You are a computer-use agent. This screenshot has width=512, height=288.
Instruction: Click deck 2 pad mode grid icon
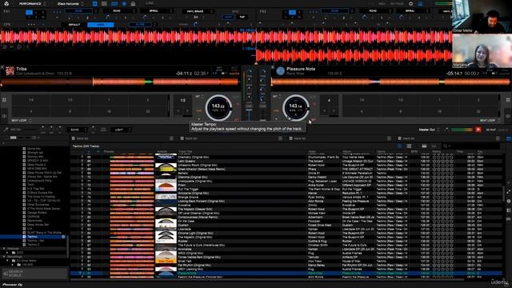click(x=508, y=100)
